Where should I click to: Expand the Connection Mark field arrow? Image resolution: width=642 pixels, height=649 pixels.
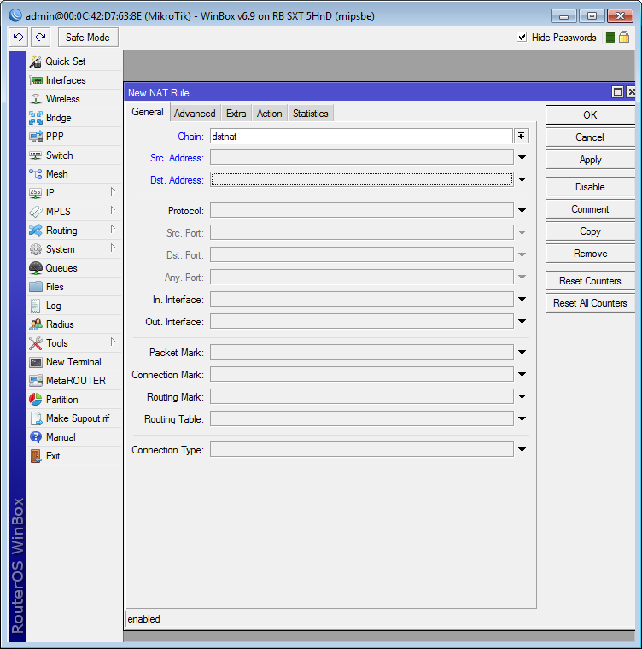coord(522,375)
